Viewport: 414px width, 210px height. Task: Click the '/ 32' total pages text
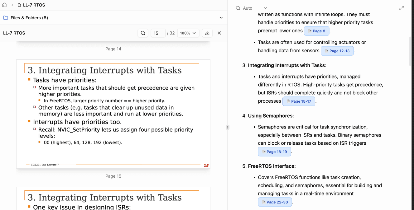171,33
